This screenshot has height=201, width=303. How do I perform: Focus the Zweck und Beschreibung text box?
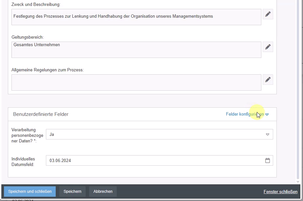136,17
